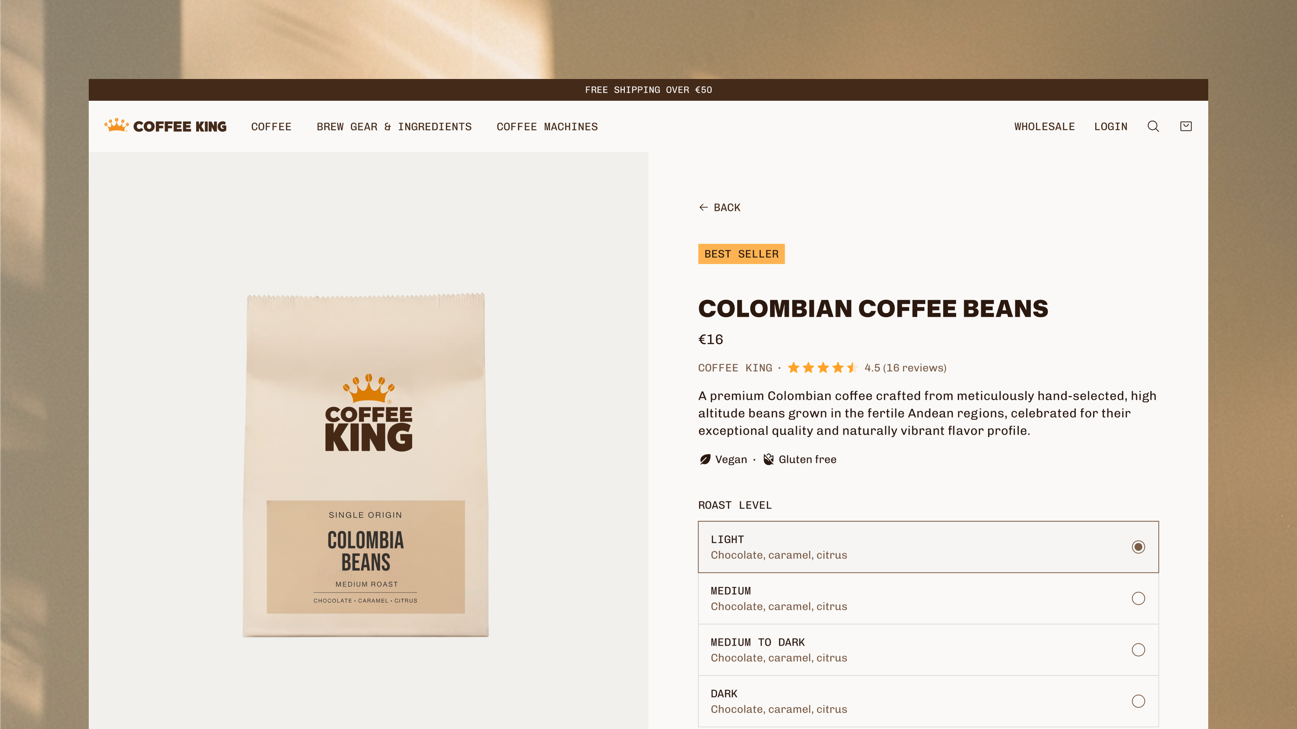Click the Gluten free wheat icon
This screenshot has height=729, width=1297.
tap(768, 459)
